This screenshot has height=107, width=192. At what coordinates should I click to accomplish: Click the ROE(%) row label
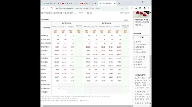pyautogui.click(x=43, y=55)
